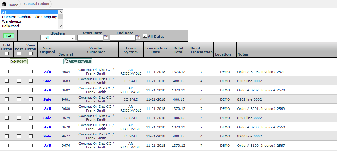This screenshot has width=337, height=151.
Task: Expand the System dropdown
Action: point(58,38)
